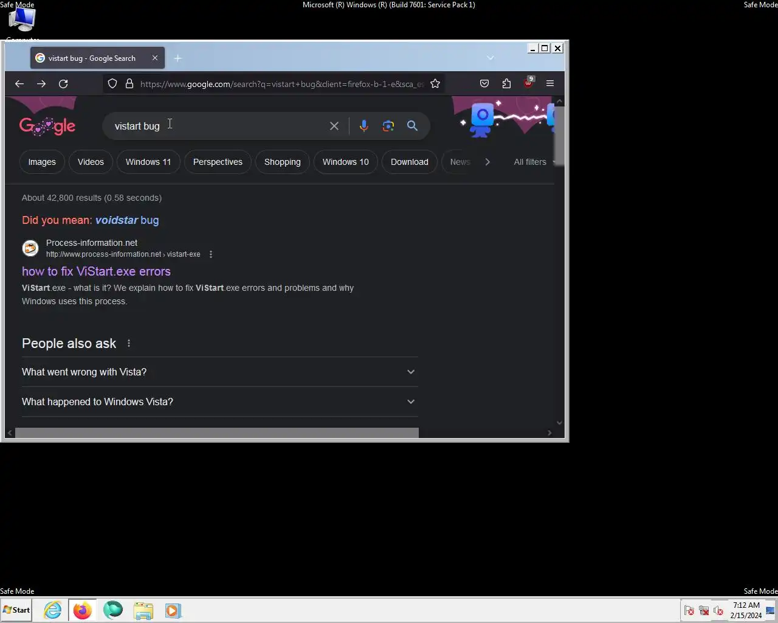
Task: Submit search with magnifier icon
Action: point(412,126)
